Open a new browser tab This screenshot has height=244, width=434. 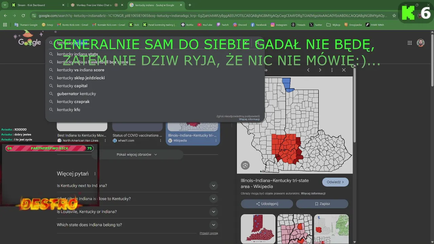(190, 5)
